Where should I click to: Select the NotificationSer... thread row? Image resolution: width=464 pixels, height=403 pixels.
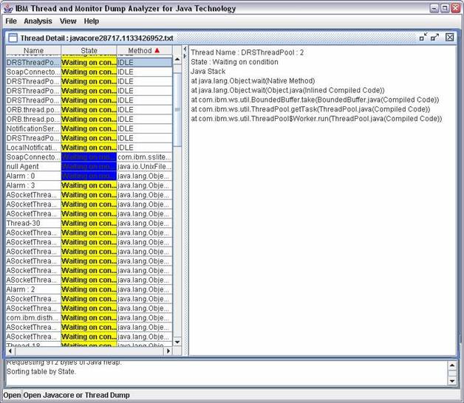(89, 128)
